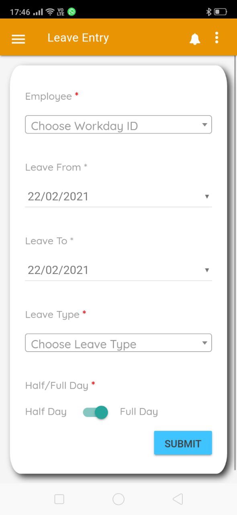Tap the Android home circle button

118,499
